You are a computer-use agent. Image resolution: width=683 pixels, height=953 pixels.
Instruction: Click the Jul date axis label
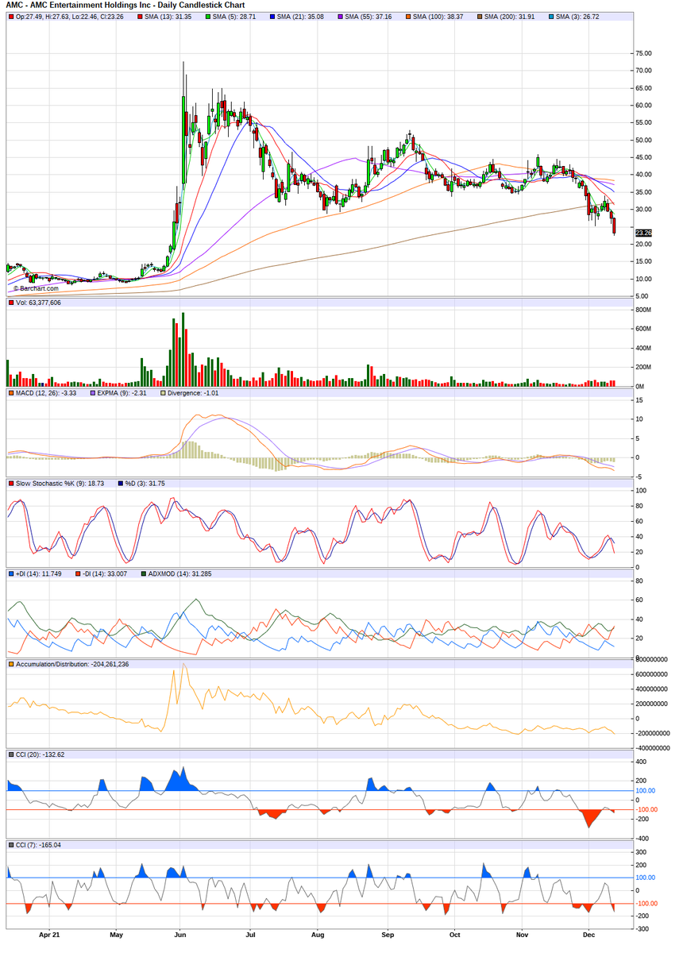[x=251, y=936]
